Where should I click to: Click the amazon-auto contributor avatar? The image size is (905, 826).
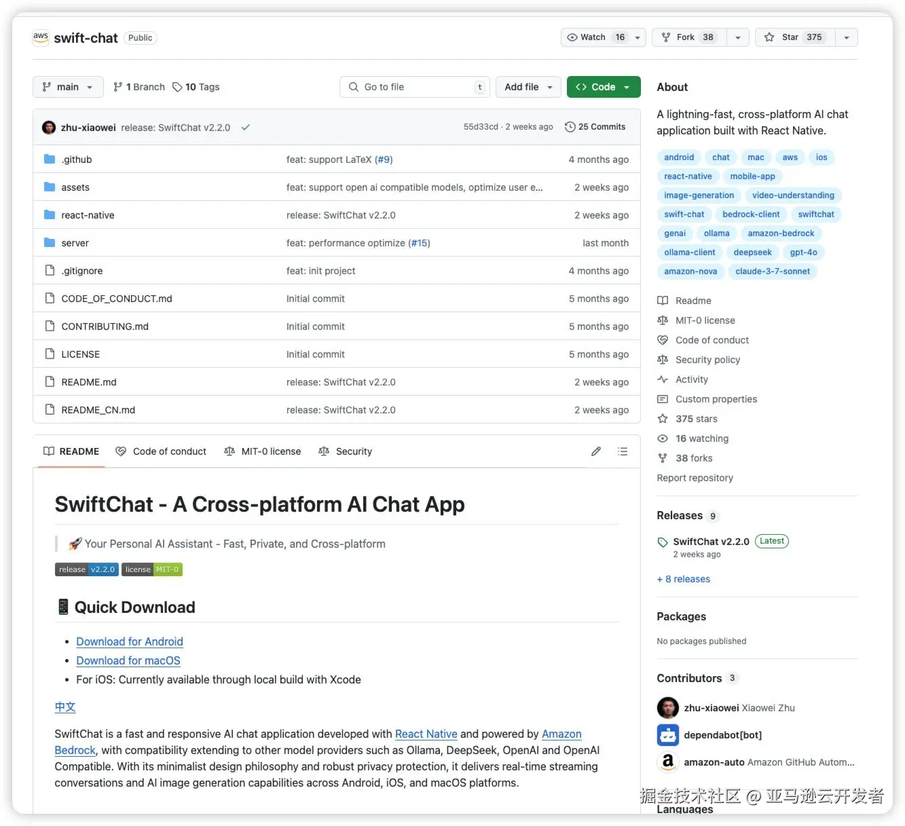(x=668, y=762)
